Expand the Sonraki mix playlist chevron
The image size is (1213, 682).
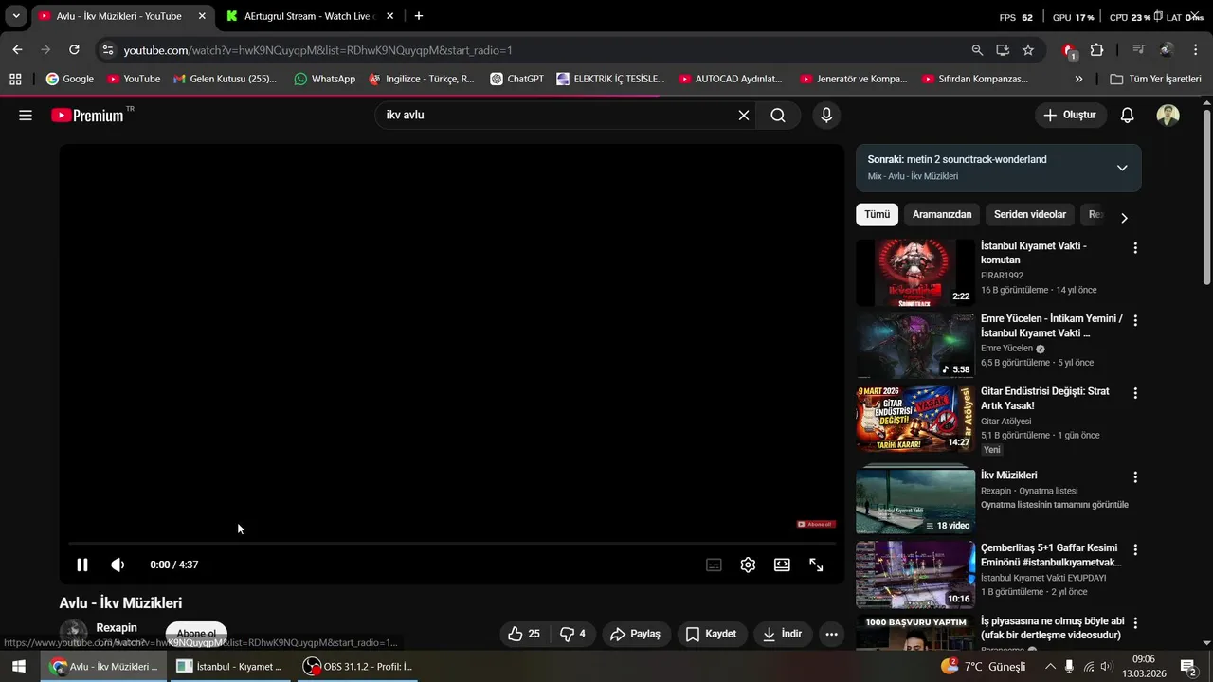pos(1122,168)
